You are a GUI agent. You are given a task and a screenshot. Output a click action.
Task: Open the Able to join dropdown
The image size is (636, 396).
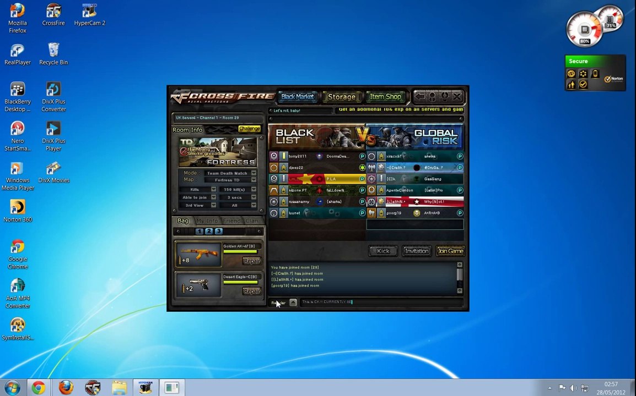213,197
